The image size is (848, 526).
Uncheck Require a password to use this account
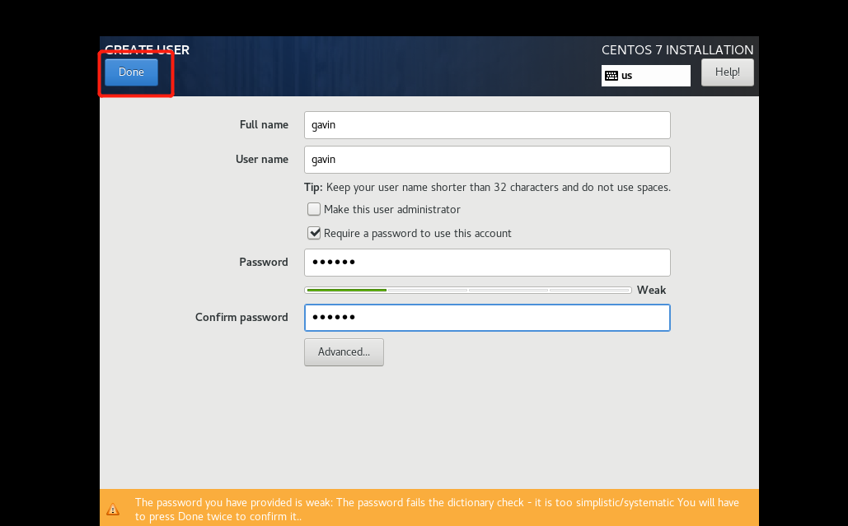pyautogui.click(x=314, y=234)
